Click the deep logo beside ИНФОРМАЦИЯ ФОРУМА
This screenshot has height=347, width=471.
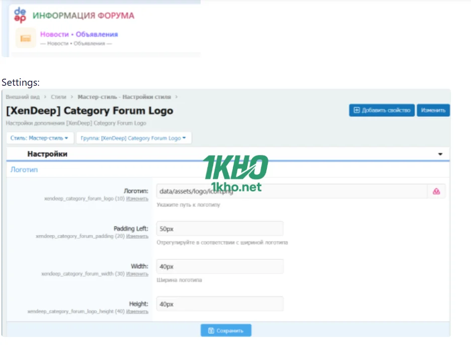tap(20, 15)
